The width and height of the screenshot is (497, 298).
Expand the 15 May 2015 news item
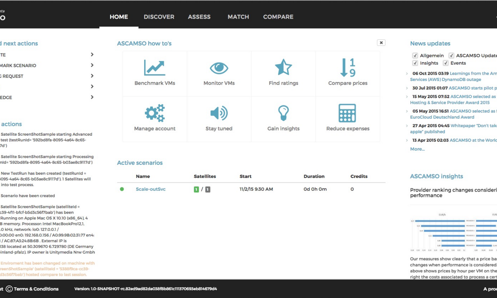click(407, 96)
